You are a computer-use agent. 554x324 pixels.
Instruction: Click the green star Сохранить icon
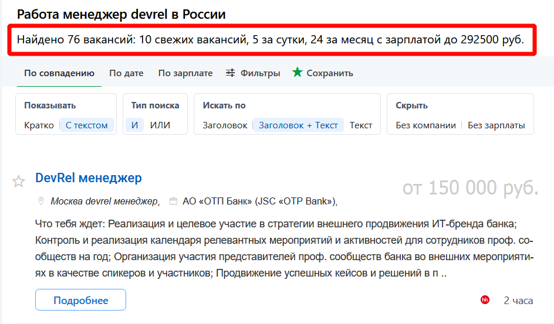(298, 73)
